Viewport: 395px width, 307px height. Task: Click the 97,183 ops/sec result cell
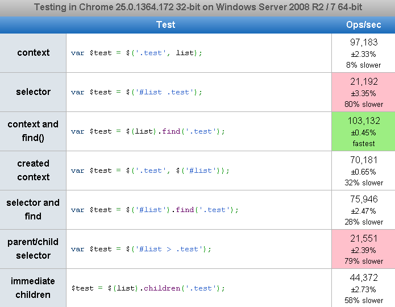[363, 53]
